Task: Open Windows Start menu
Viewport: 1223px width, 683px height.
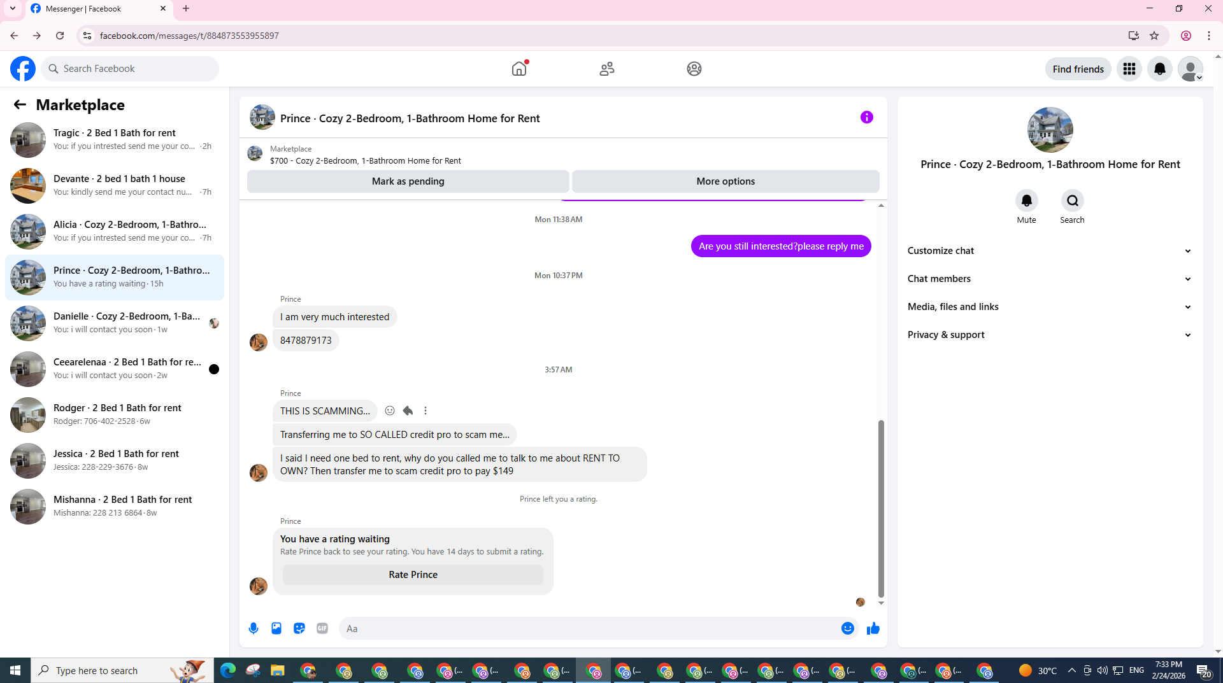Action: [x=15, y=670]
